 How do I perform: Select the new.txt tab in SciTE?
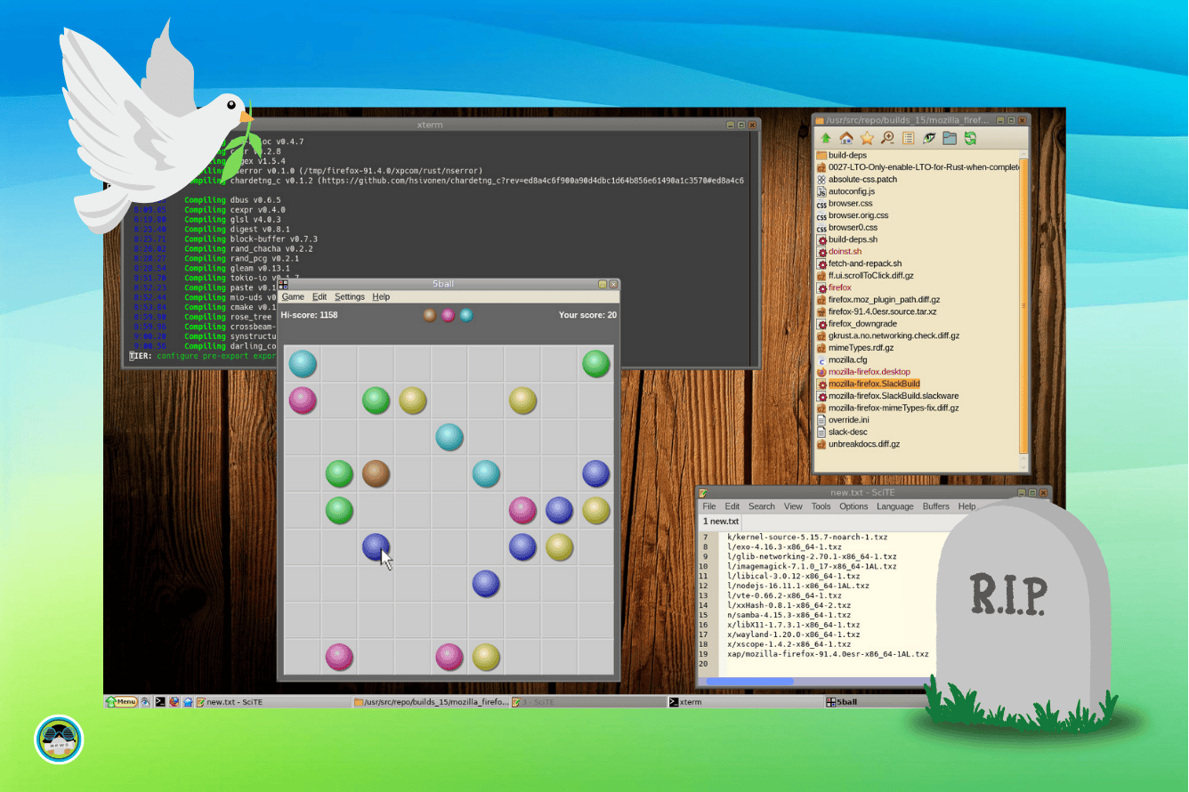pyautogui.click(x=719, y=521)
